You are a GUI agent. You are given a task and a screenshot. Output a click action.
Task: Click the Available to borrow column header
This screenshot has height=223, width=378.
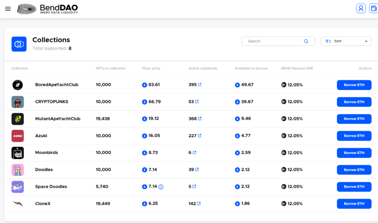(x=251, y=69)
